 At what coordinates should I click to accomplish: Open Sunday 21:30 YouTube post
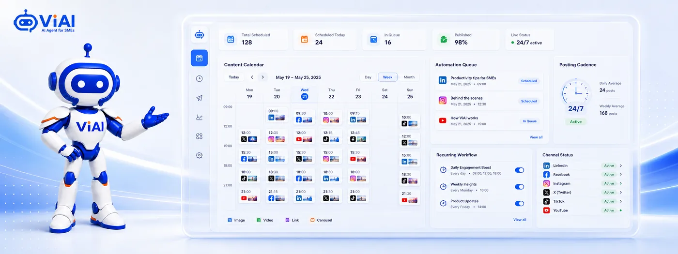tap(410, 197)
